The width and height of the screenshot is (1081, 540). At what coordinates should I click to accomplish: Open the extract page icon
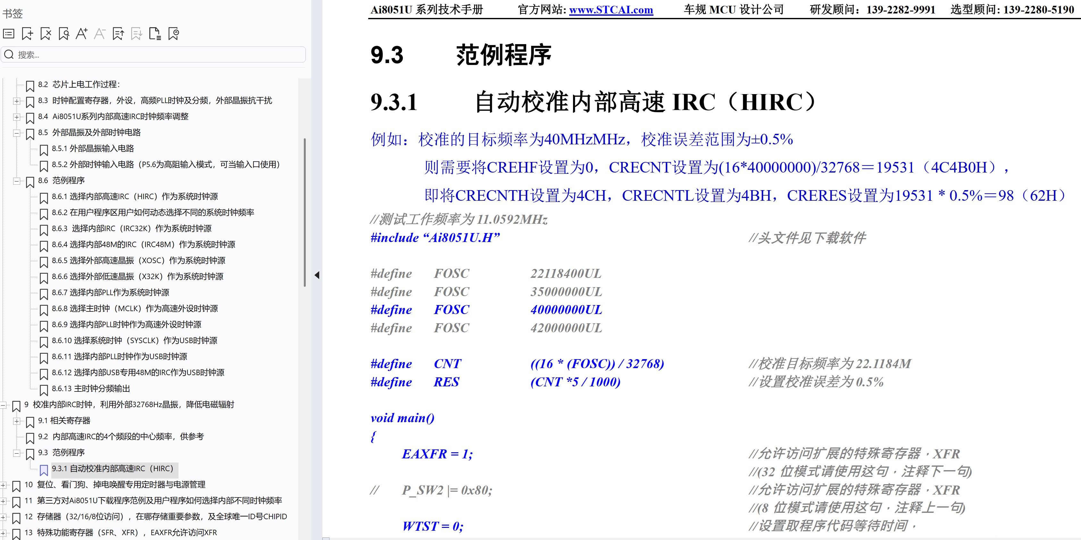point(155,34)
